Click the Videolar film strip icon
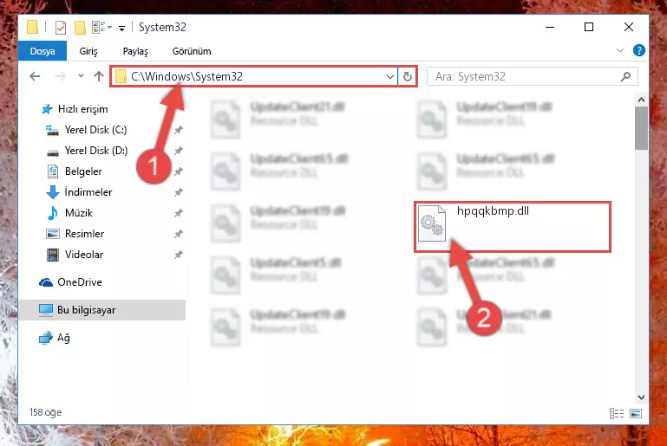This screenshot has width=667, height=446. [x=53, y=255]
